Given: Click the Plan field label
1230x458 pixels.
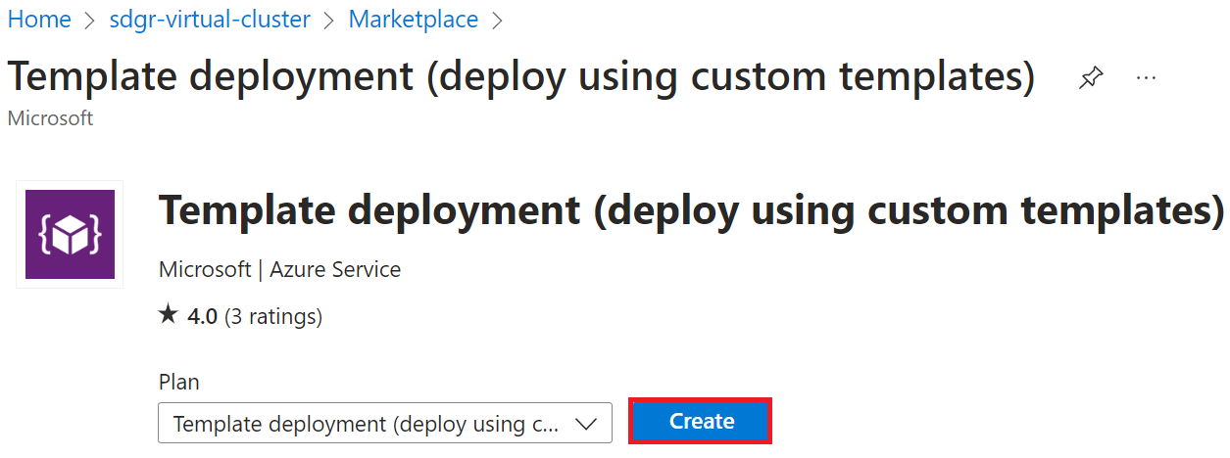Looking at the screenshot, I should tap(178, 382).
